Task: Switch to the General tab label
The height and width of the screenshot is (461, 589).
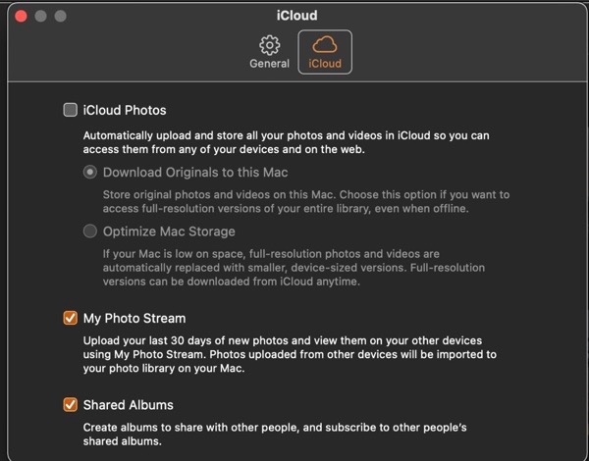Action: [x=269, y=64]
